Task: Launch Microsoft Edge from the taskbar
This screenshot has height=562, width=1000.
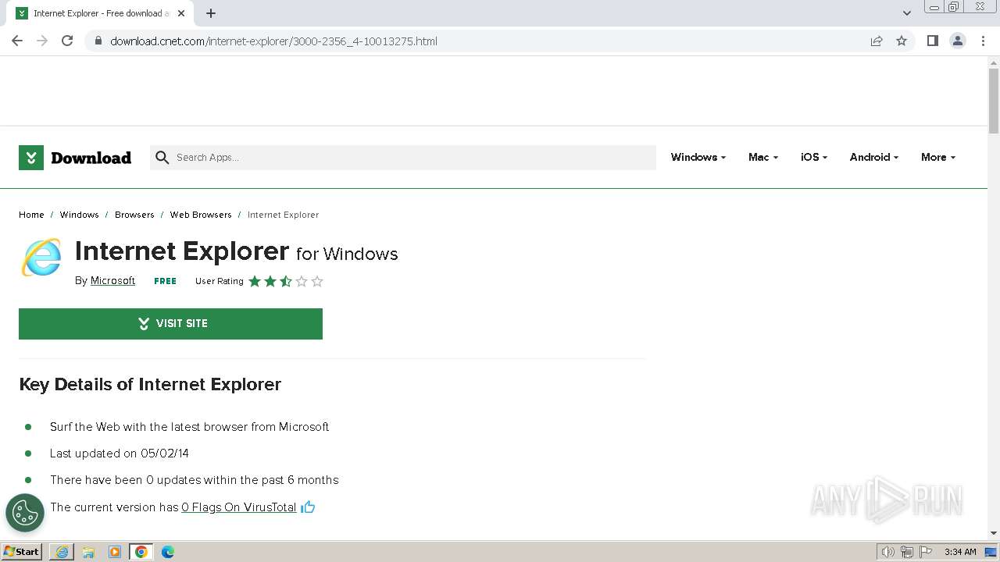Action: pyautogui.click(x=168, y=552)
